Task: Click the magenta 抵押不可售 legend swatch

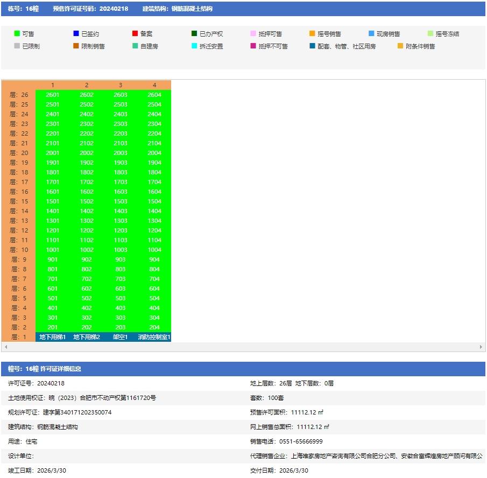Action: point(253,46)
